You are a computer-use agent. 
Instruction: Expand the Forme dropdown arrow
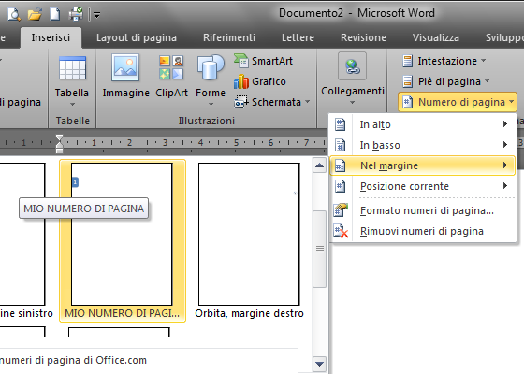tap(211, 104)
